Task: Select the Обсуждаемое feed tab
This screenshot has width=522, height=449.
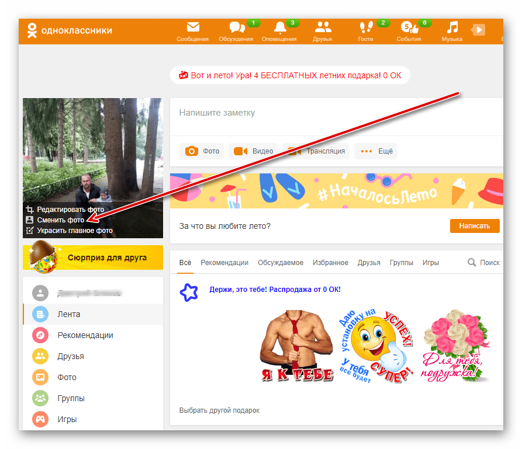Action: 281,263
